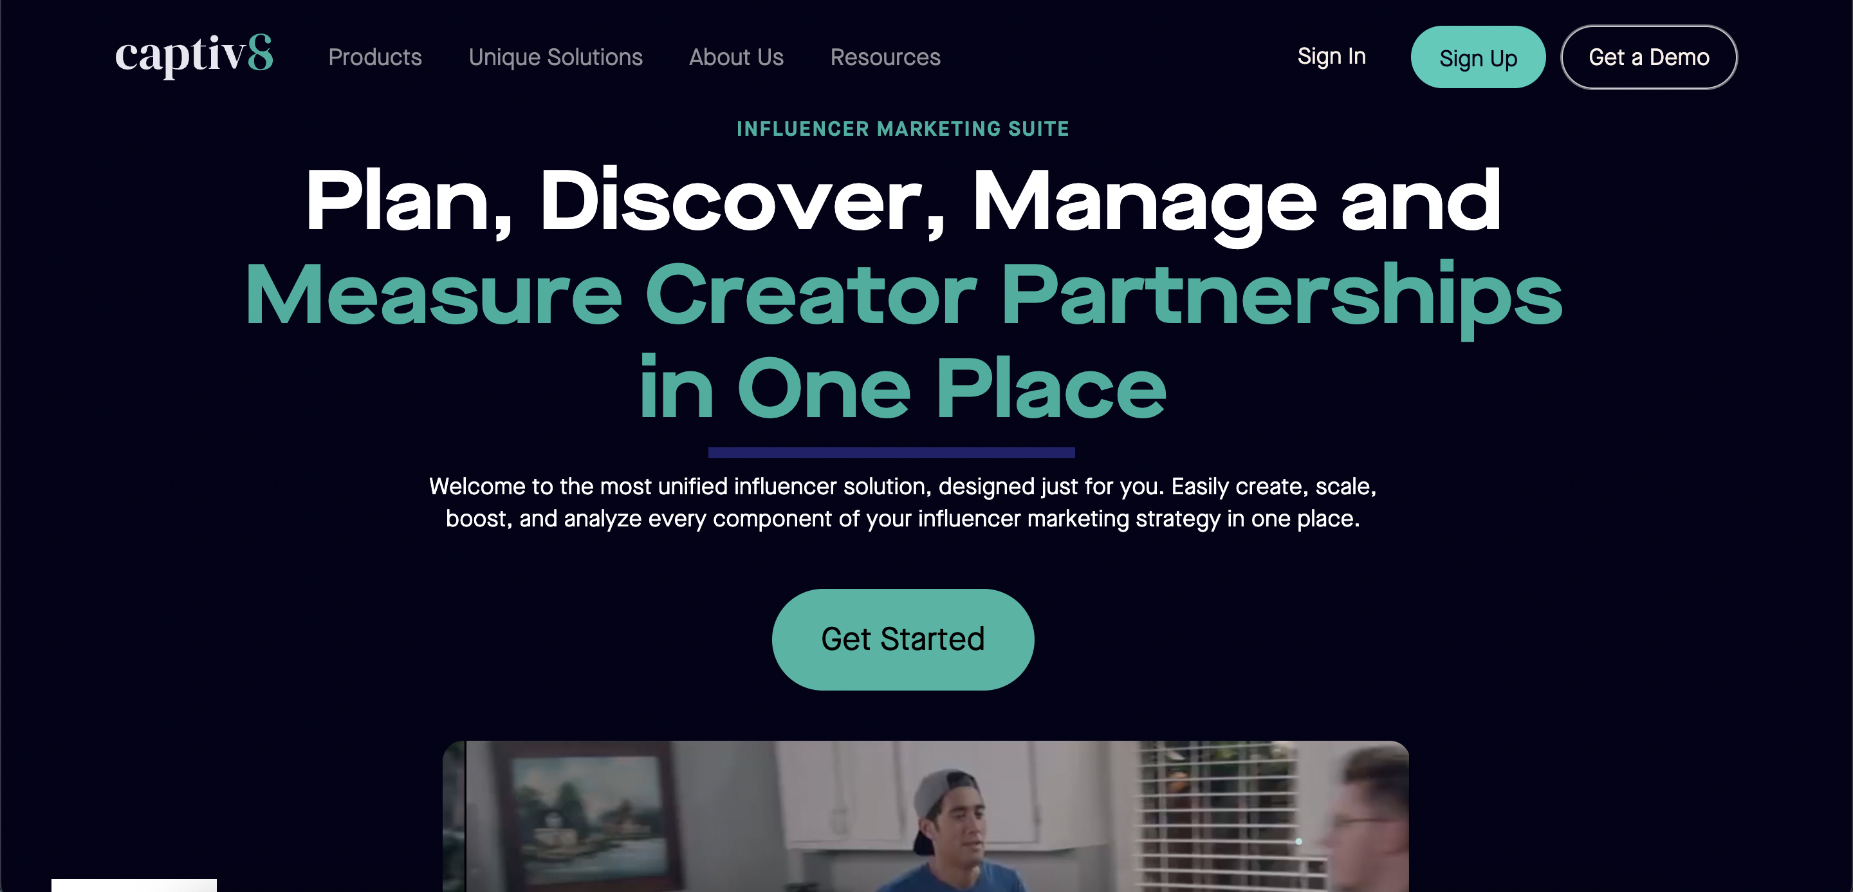
Task: Open the Products menu
Action: (x=374, y=57)
